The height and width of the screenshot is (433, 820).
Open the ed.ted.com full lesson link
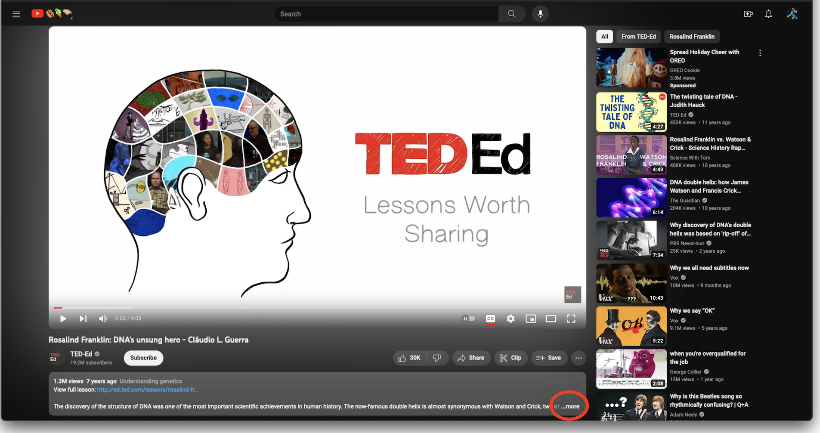pos(148,390)
